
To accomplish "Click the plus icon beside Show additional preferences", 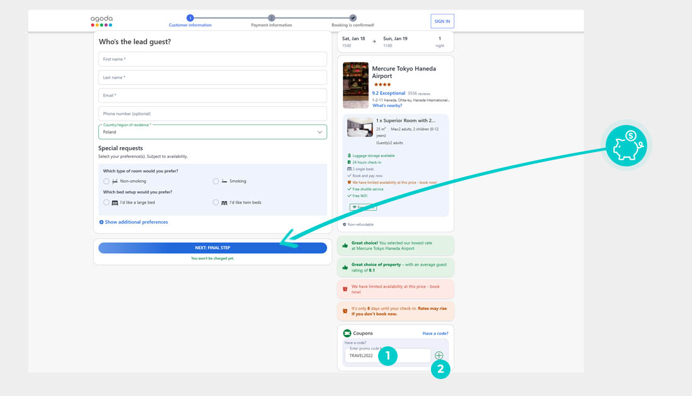I will tap(101, 223).
